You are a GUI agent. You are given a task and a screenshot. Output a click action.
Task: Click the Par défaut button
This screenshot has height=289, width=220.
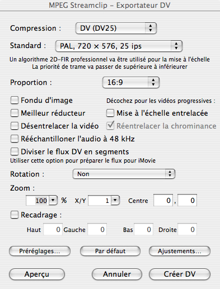[x=110, y=251]
